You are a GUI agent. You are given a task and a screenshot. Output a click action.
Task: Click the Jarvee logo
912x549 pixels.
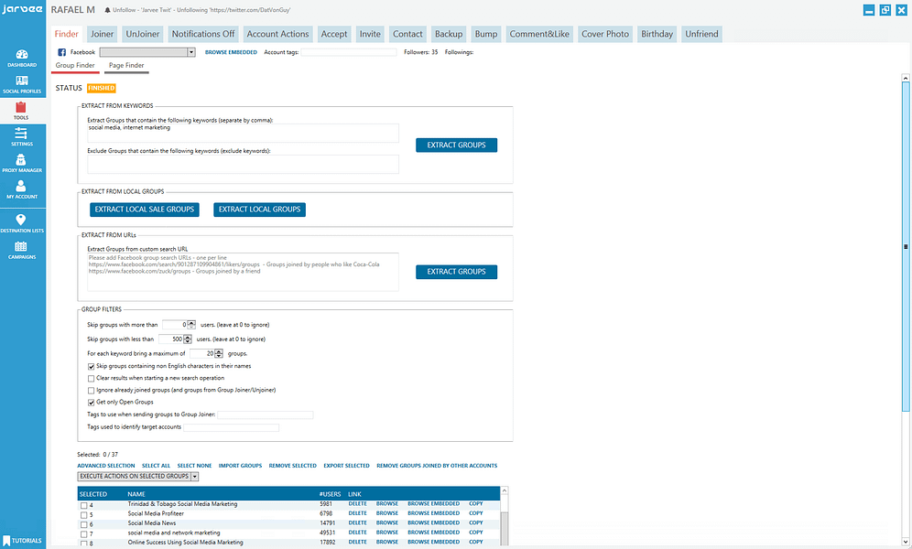[22, 10]
